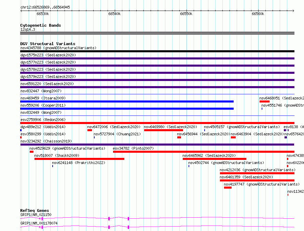Click the nsv4197747 gnomAD red feature
Screen dimensions: 304x231
coord(228,188)
